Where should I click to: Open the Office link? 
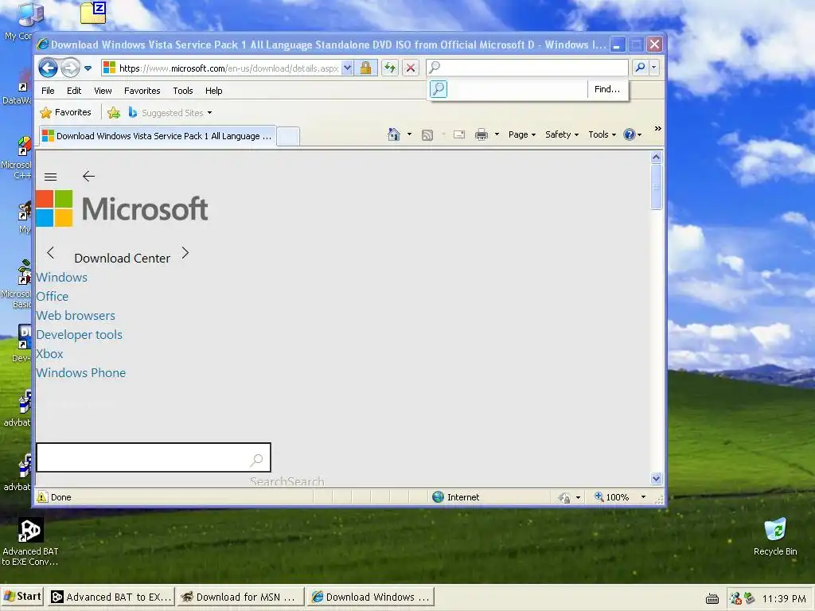pyautogui.click(x=52, y=297)
